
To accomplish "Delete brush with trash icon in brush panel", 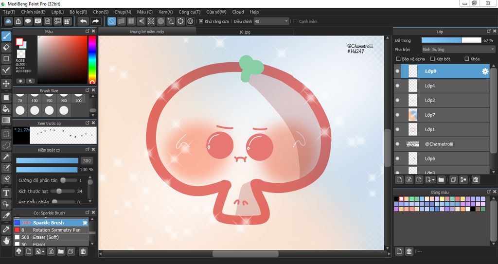I will pyautogui.click(x=83, y=251).
